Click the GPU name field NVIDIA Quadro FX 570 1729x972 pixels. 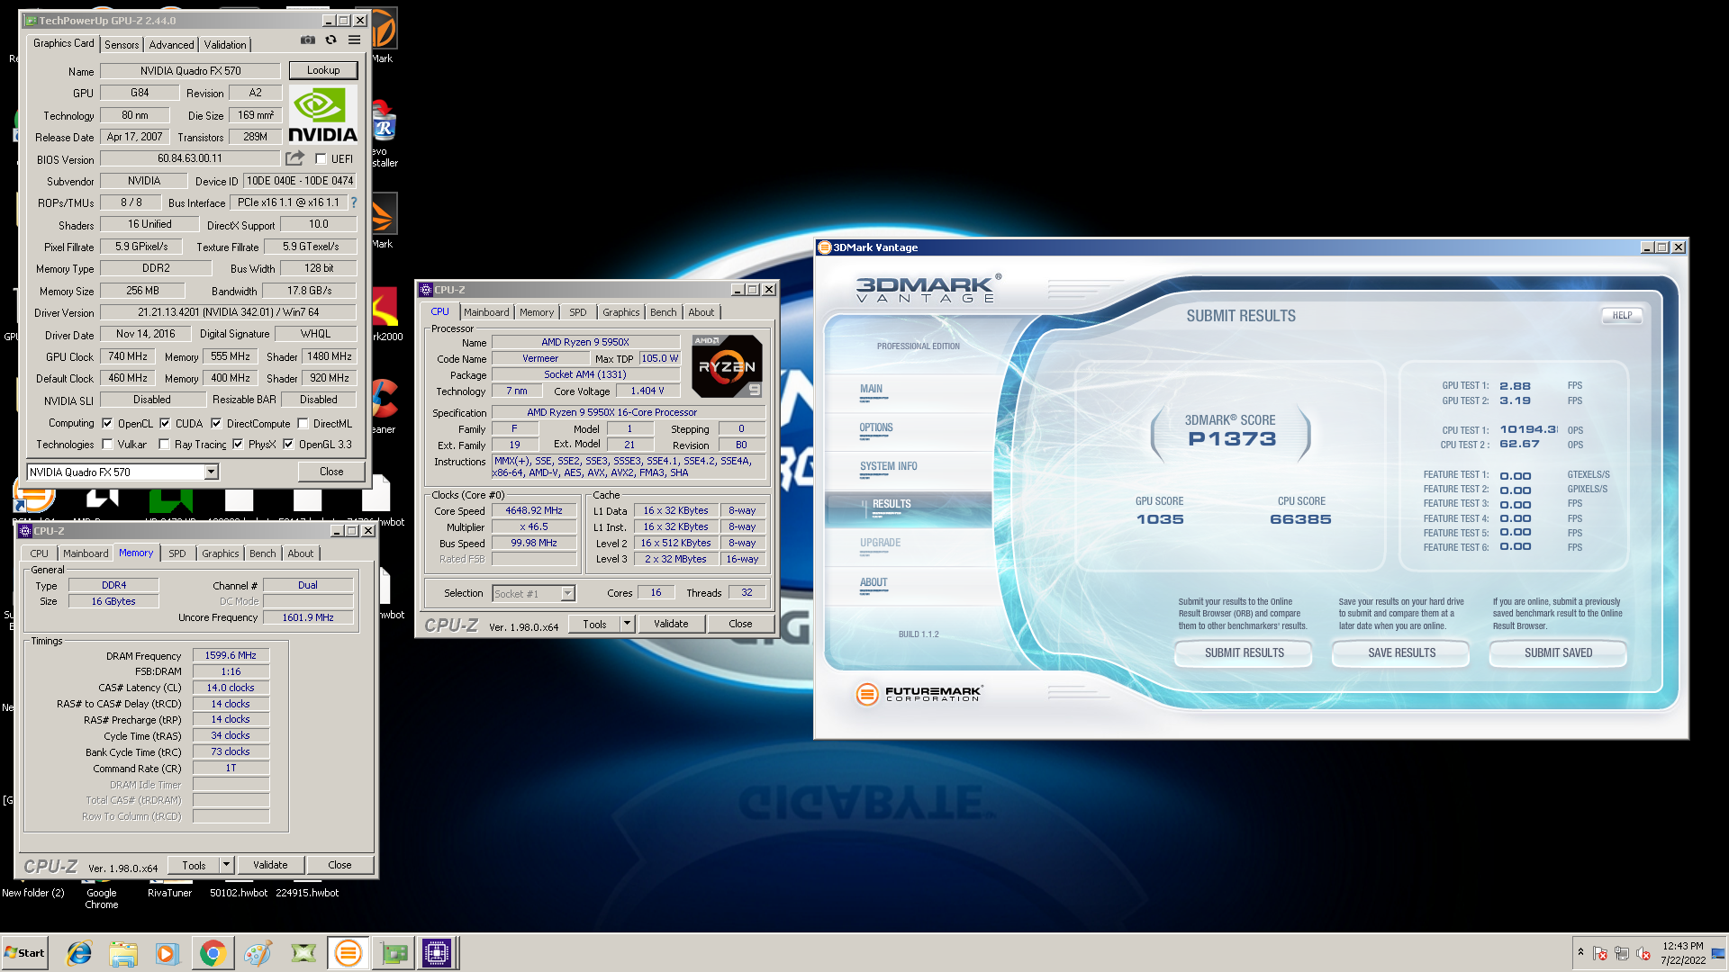point(191,71)
